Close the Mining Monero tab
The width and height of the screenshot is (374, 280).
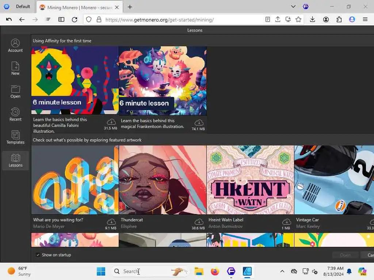[x=117, y=7]
